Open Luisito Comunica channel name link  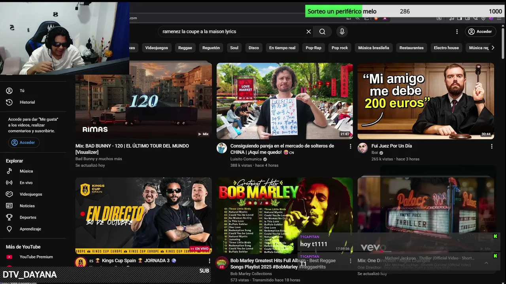[x=247, y=159]
